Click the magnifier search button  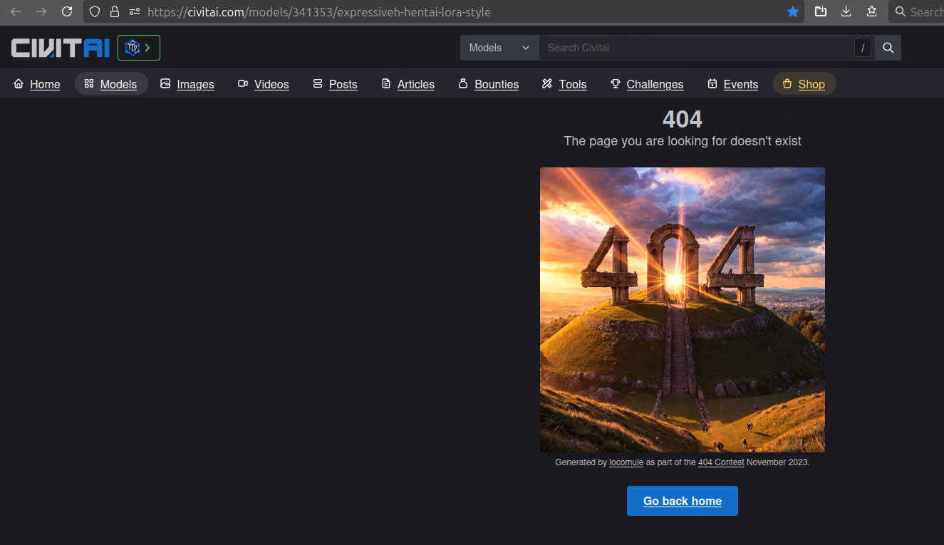[888, 48]
